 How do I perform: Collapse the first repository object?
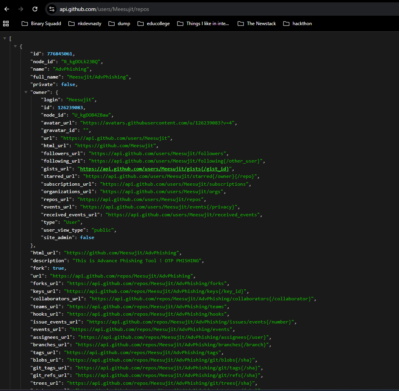point(15,46)
